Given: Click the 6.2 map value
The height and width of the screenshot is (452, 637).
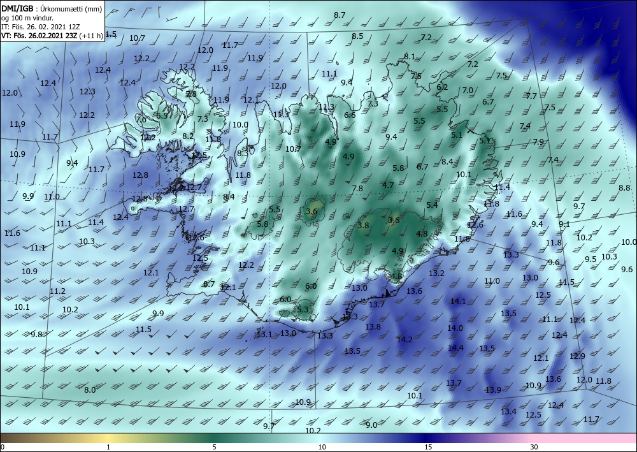Looking at the screenshot, I should [442, 87].
